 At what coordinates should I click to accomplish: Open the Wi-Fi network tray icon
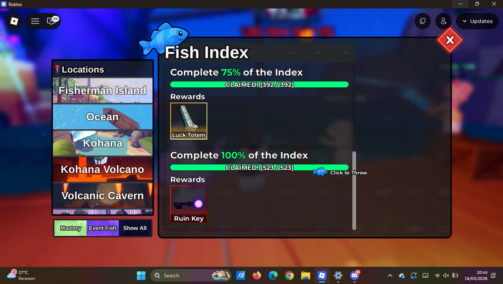pos(438,276)
